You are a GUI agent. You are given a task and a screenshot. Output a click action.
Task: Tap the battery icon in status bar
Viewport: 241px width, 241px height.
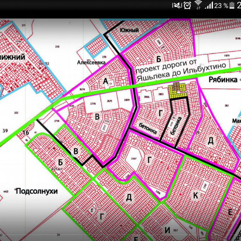click(232, 5)
